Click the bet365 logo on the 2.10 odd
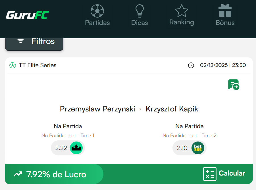Viewport: 256px width, 190px height. click(197, 148)
